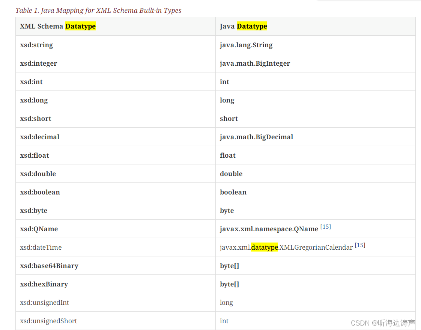Select the xsd:string table cell
This screenshot has height=330, width=421.
(36, 45)
